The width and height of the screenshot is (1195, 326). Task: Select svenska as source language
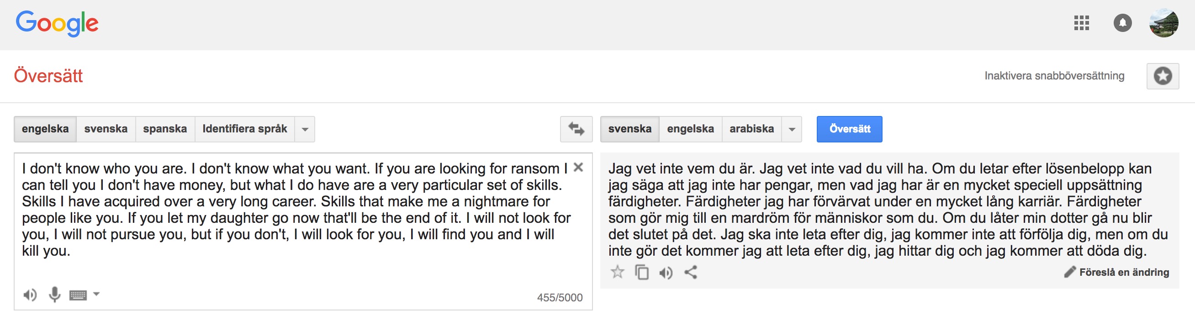pyautogui.click(x=106, y=129)
